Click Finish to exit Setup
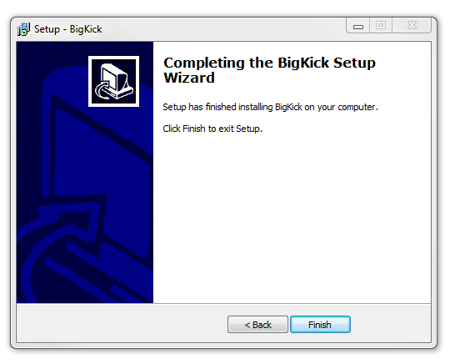The height and width of the screenshot is (364, 460). click(x=320, y=325)
